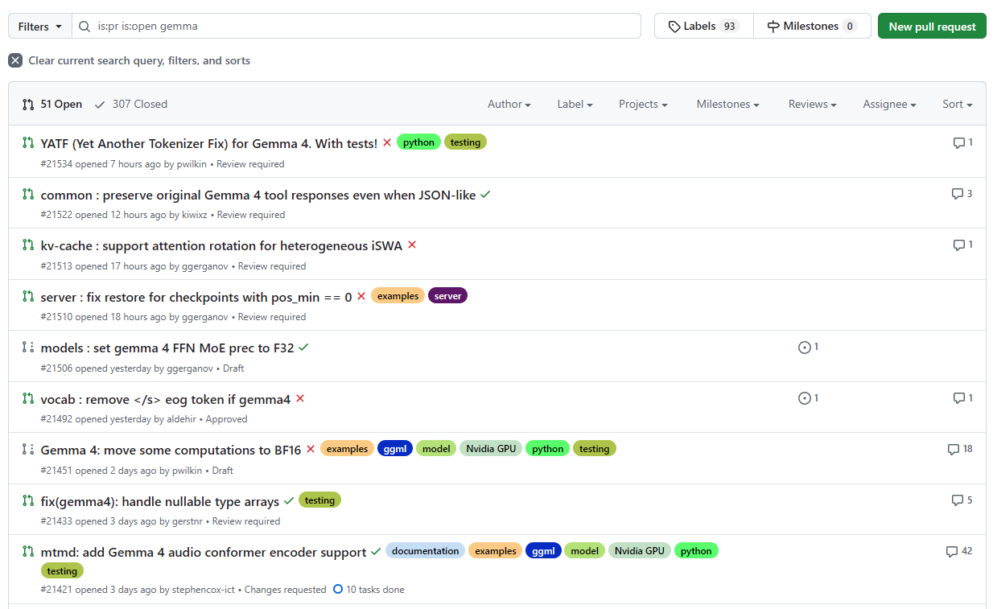Image resolution: width=993 pixels, height=609 pixels.
Task: Click failing status X on PR #21534
Action: (x=387, y=142)
